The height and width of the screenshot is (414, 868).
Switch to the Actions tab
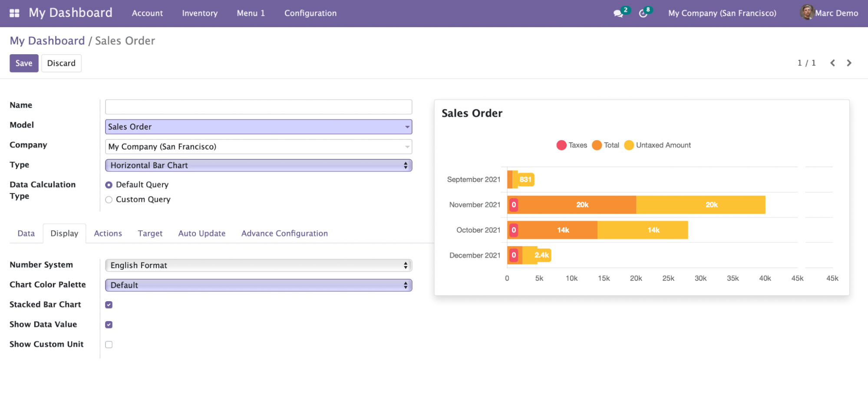pyautogui.click(x=108, y=233)
